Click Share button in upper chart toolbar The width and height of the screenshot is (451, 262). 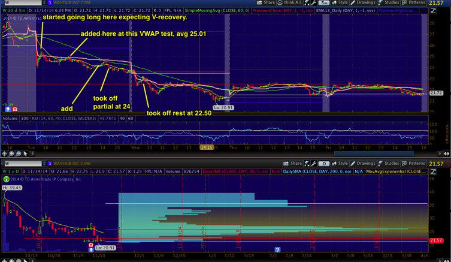[x=266, y=3]
